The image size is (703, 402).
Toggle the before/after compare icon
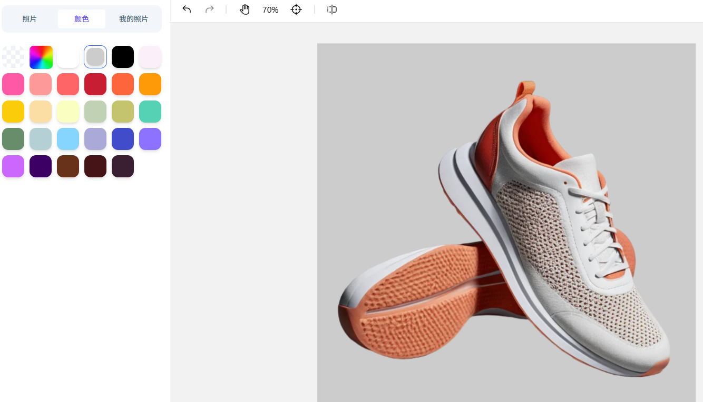(331, 9)
